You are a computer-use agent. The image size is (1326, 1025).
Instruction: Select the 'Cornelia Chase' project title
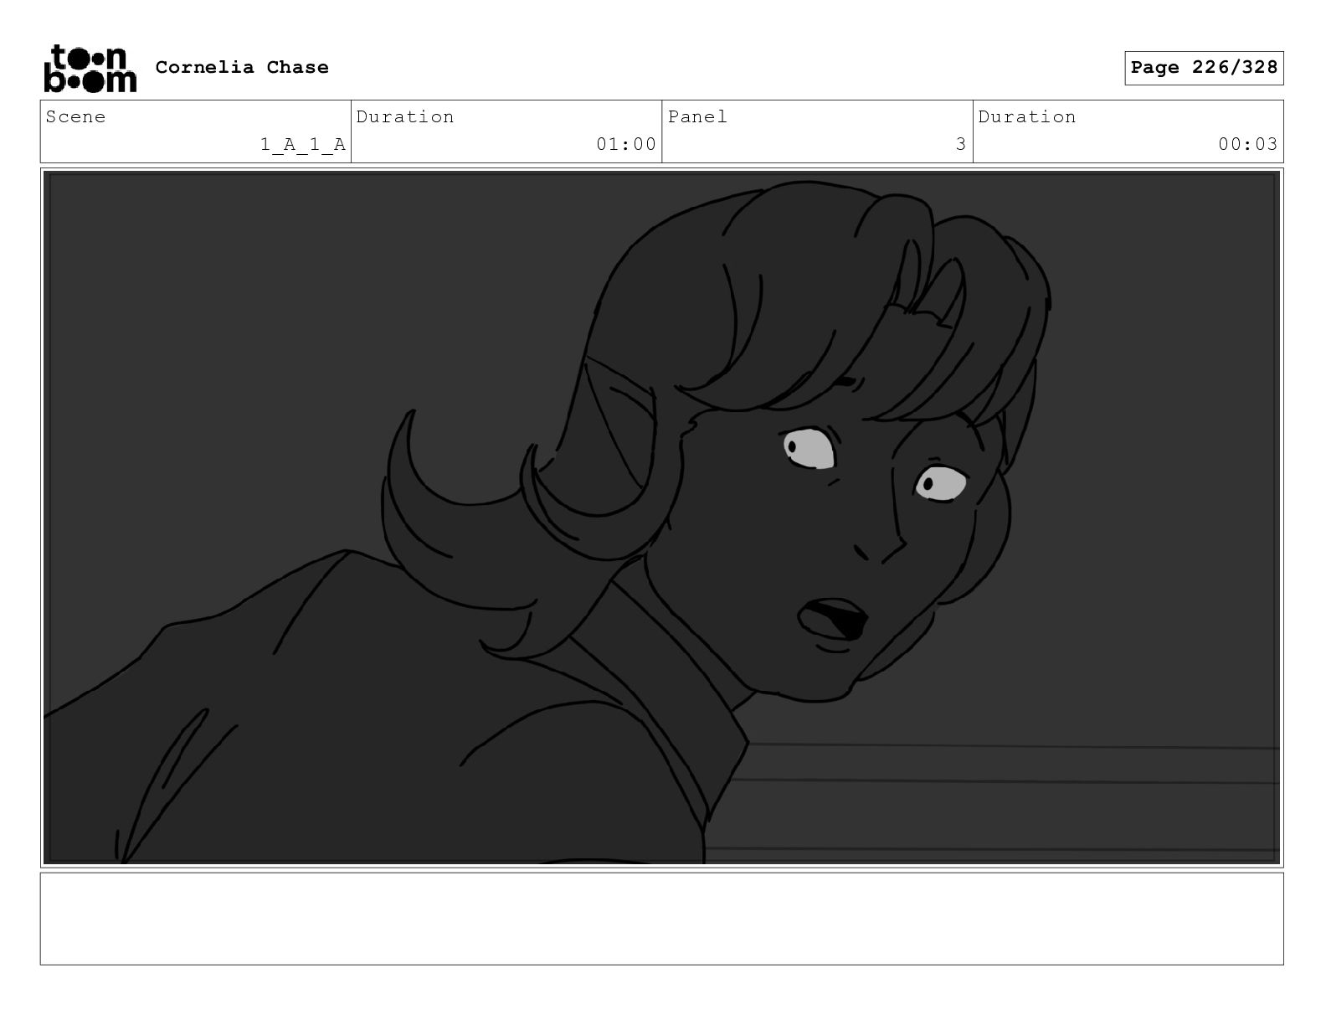pyautogui.click(x=242, y=67)
